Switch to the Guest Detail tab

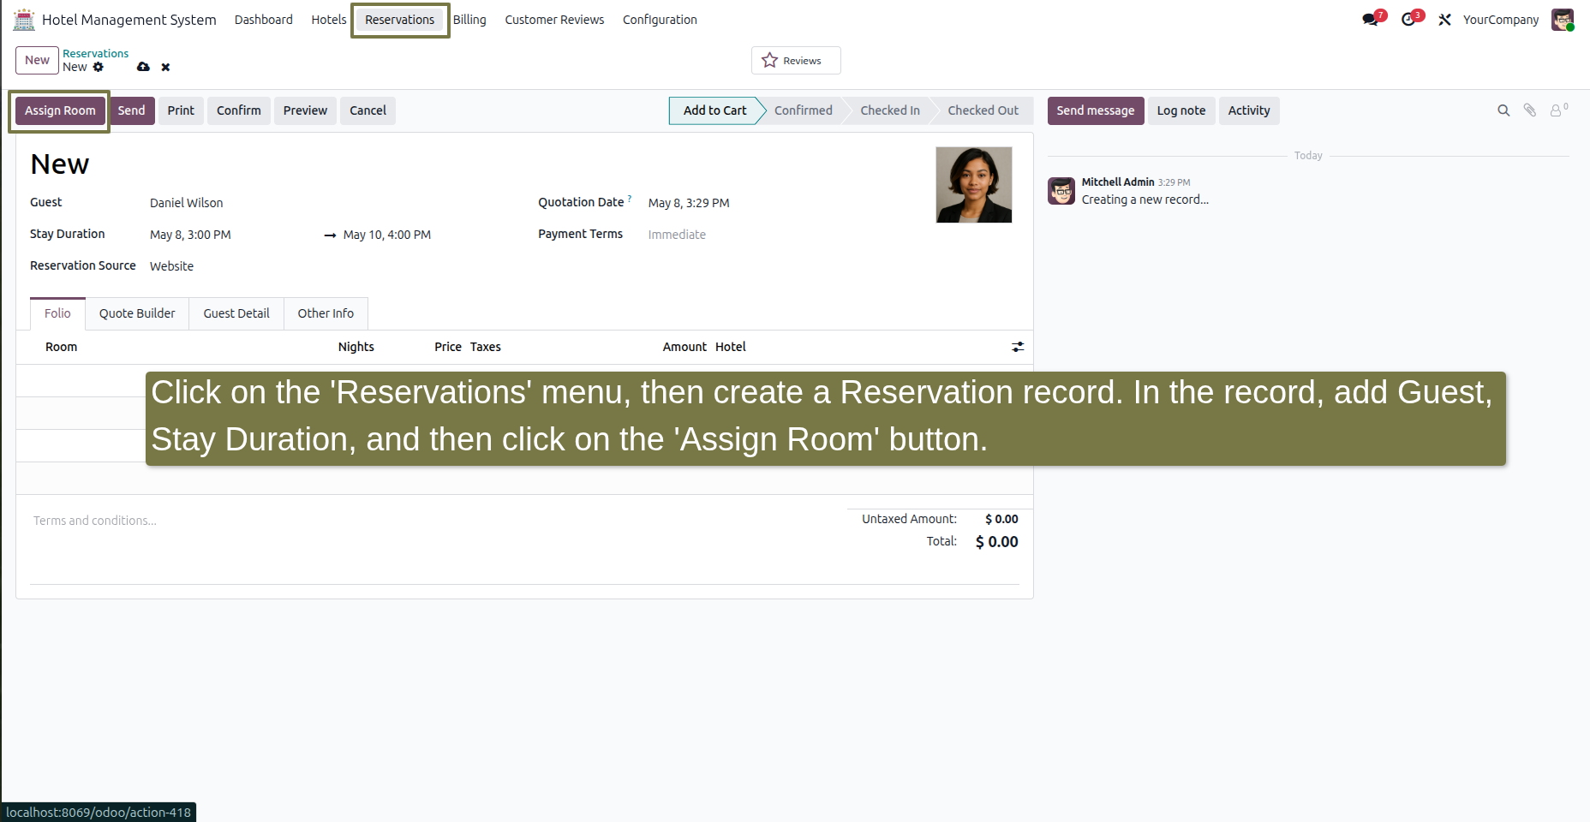236,313
